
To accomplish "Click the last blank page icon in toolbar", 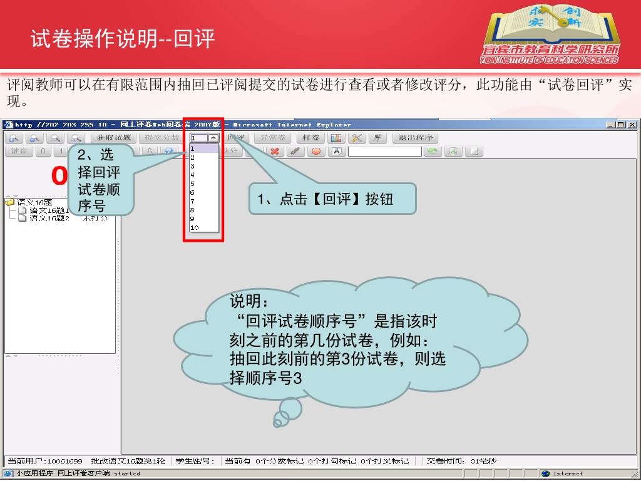I will tap(474, 152).
